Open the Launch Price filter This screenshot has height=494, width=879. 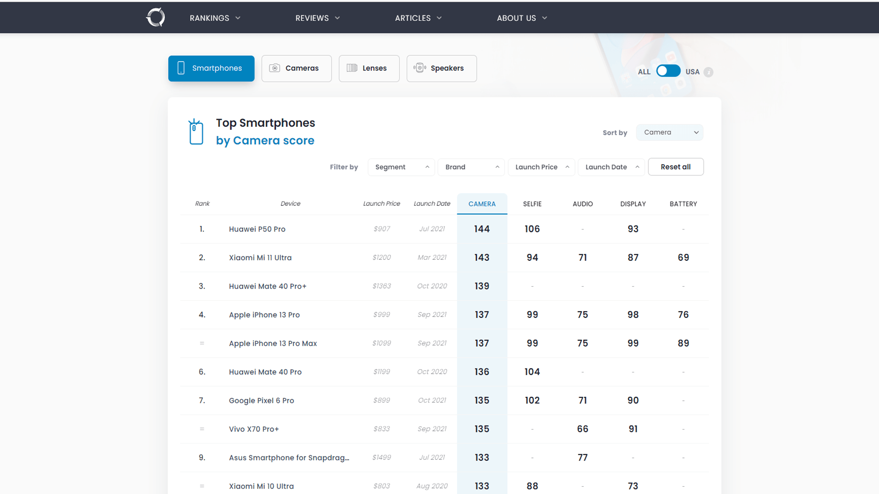[x=541, y=167]
